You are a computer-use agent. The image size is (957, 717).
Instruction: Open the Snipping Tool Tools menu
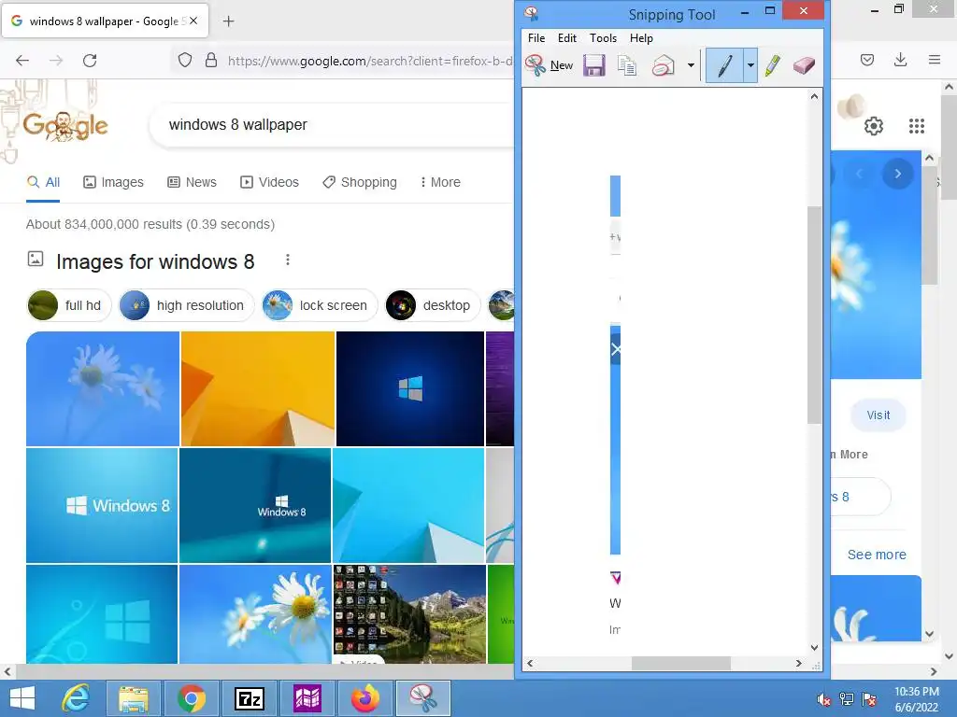tap(603, 37)
